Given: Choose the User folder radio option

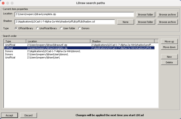Looking at the screenshot, I should [x=62, y=28].
